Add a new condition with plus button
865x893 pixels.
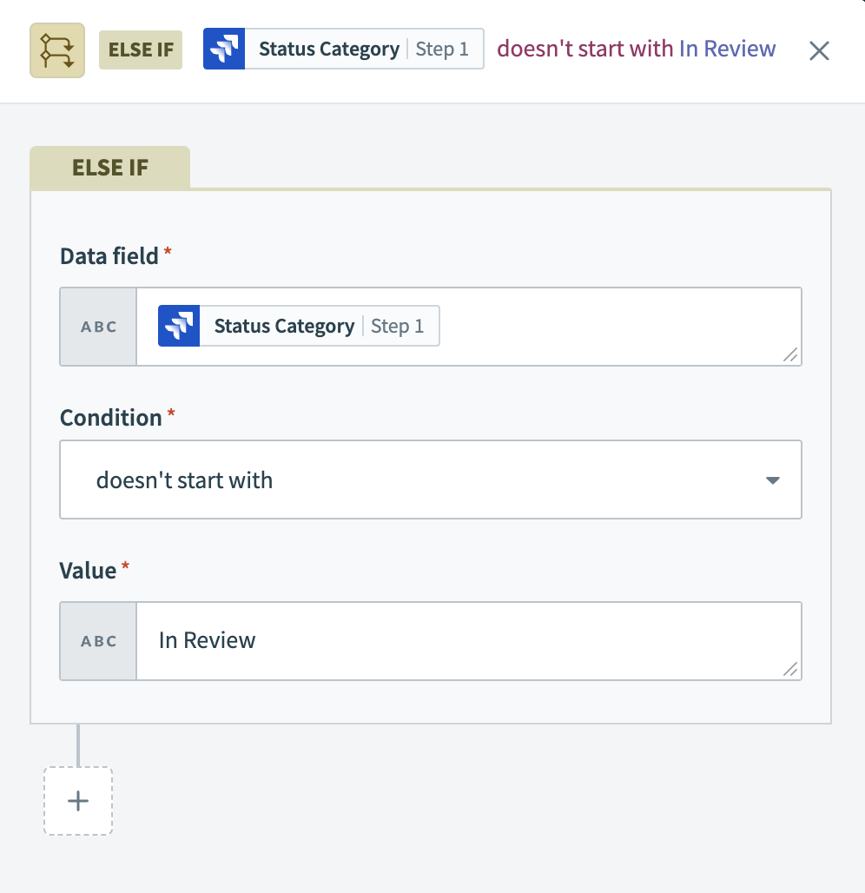[x=78, y=801]
